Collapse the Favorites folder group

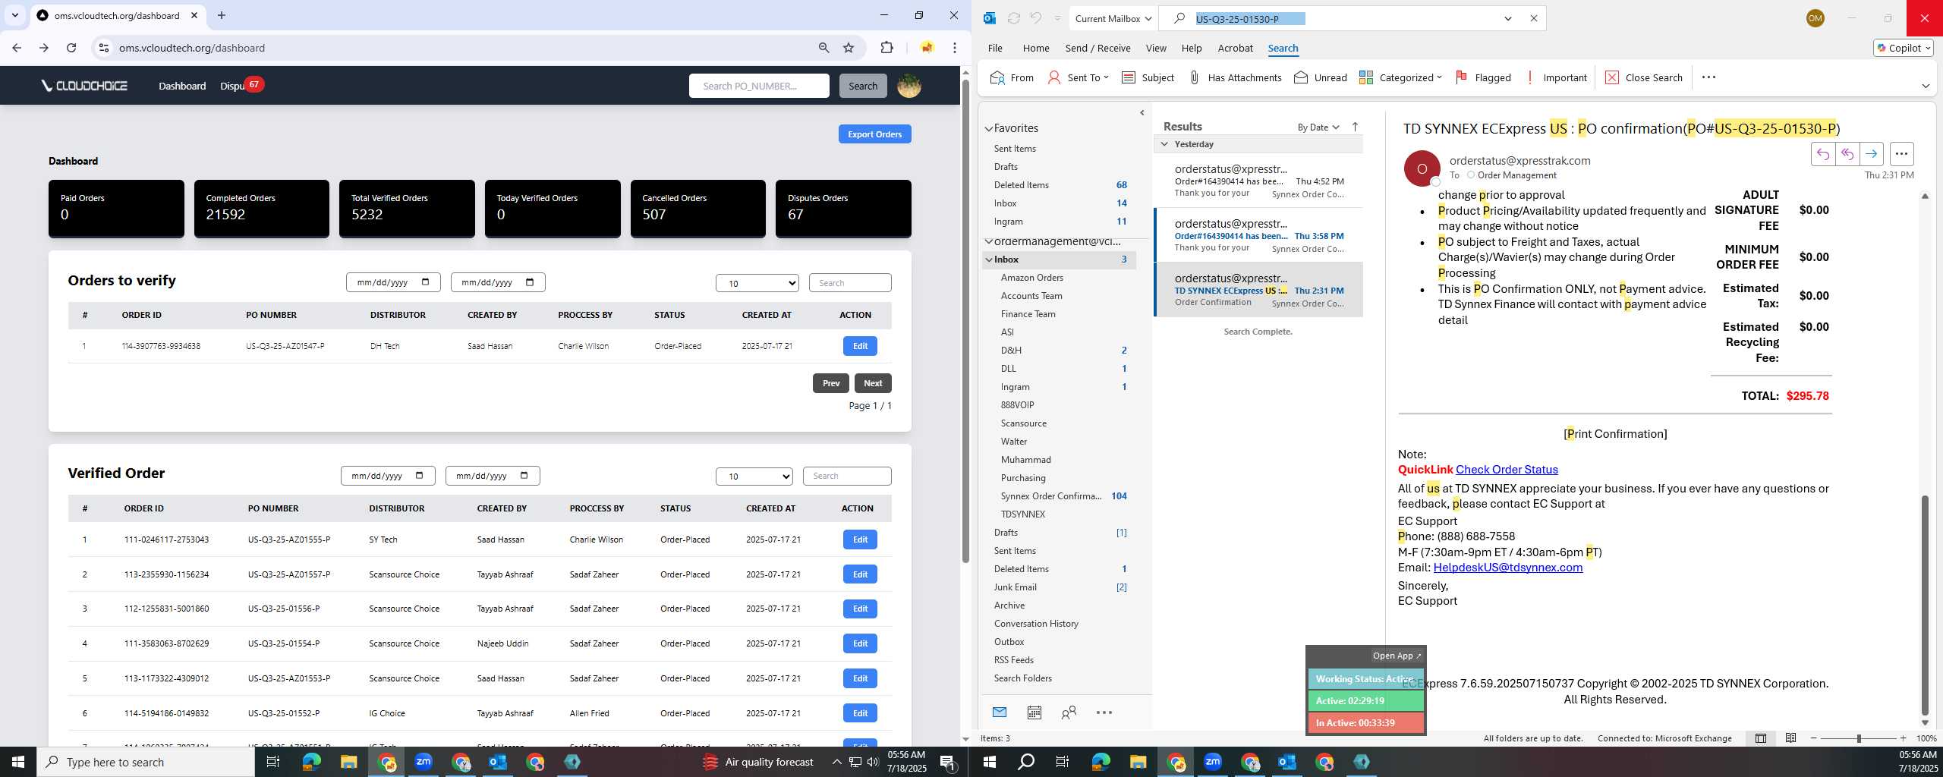988,129
